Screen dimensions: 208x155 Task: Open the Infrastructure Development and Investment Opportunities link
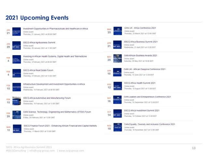click(x=54, y=84)
